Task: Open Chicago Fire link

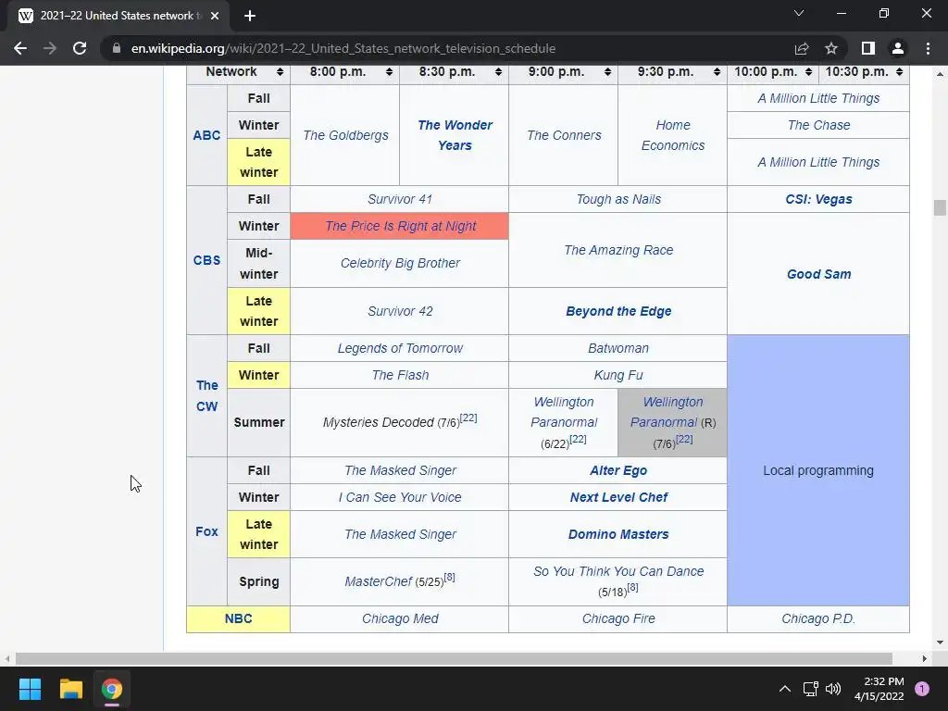Action: [x=618, y=619]
